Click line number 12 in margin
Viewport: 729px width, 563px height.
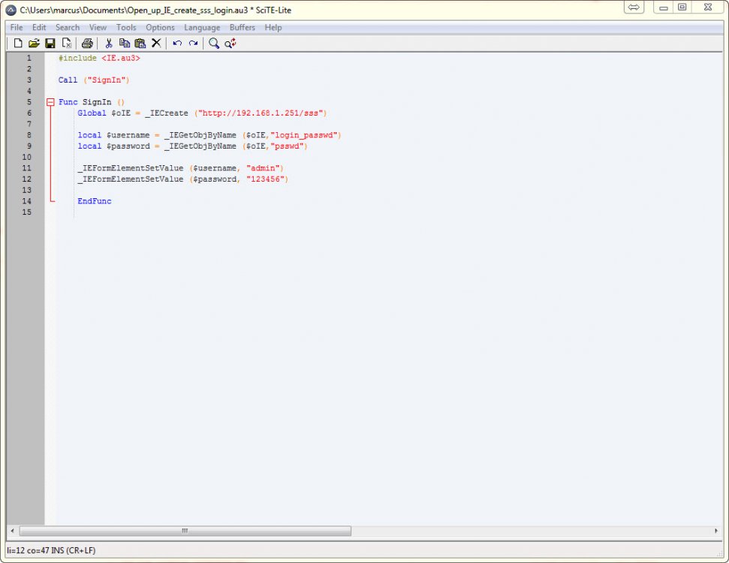pos(26,179)
